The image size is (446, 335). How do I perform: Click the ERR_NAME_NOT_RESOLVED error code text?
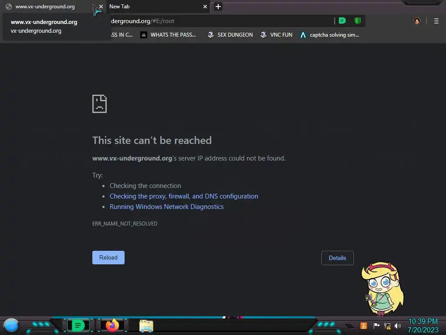coord(125,224)
